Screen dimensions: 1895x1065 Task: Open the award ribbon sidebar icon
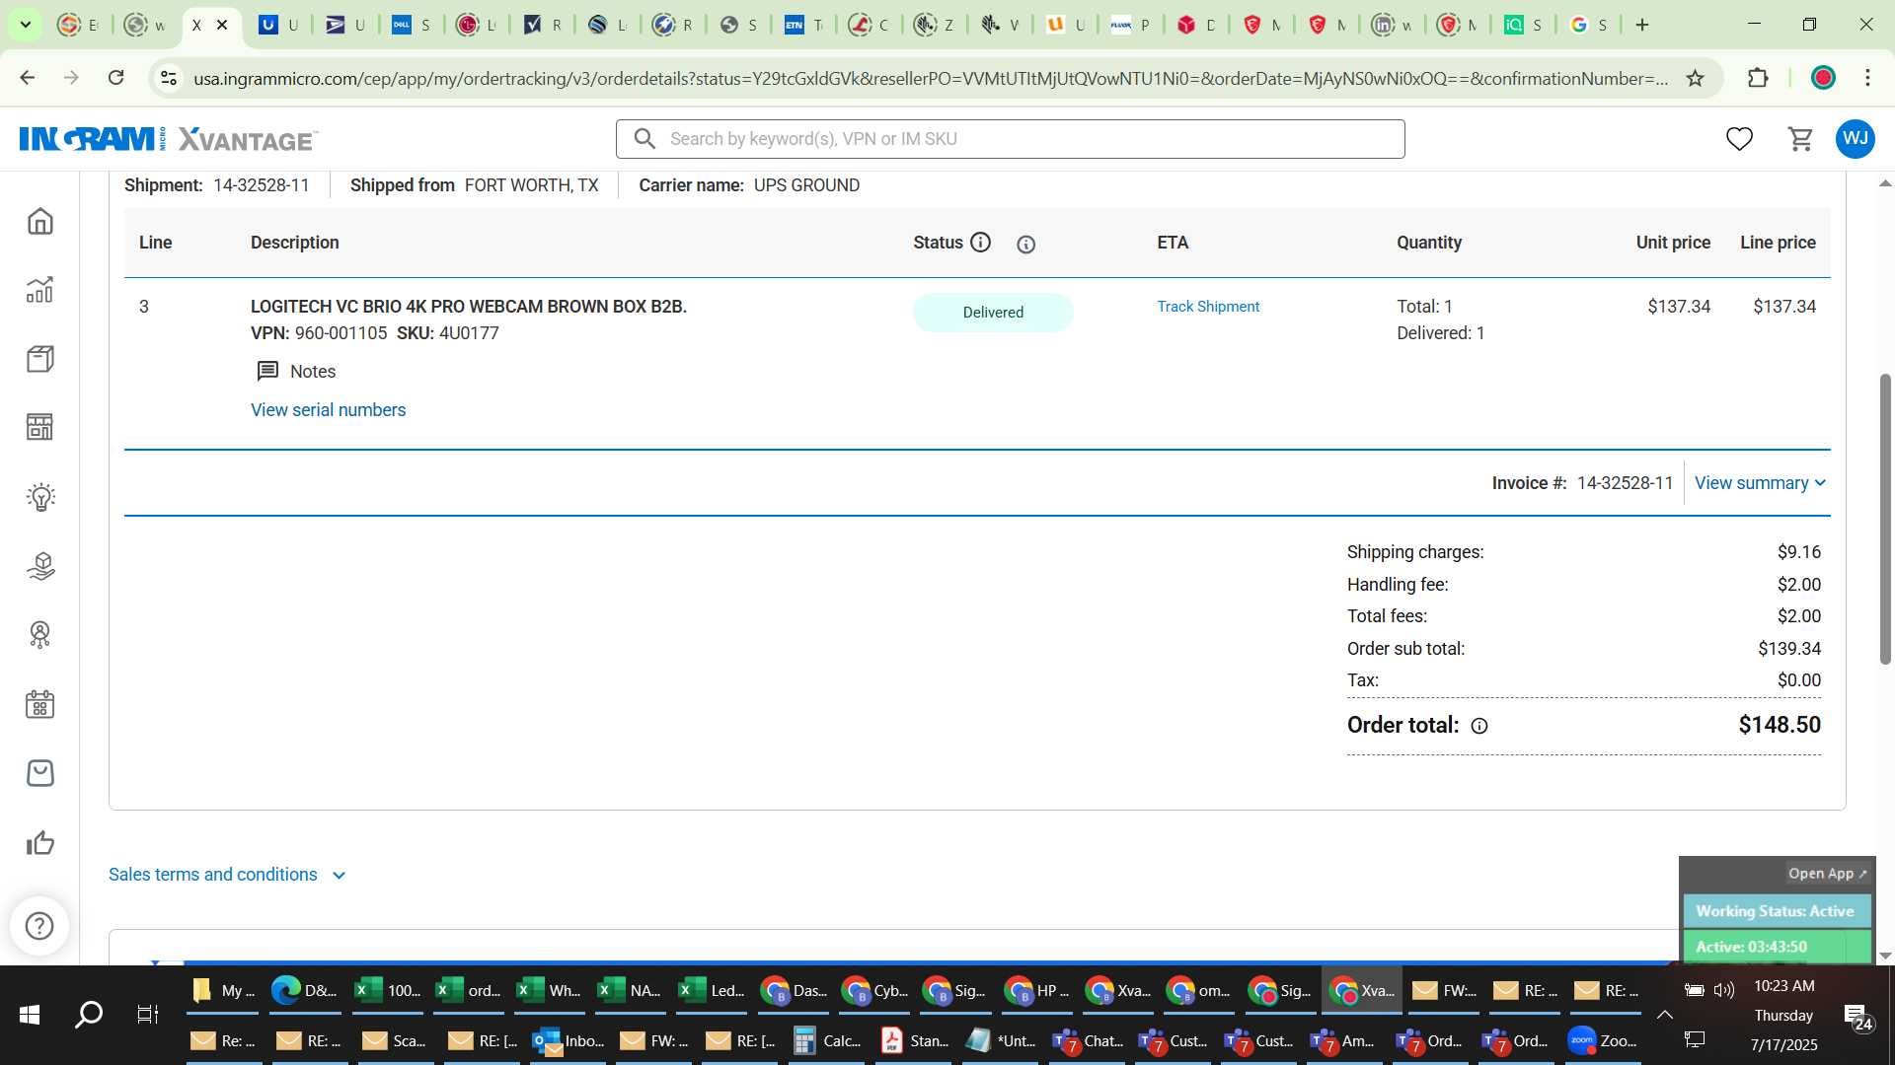point(40,635)
